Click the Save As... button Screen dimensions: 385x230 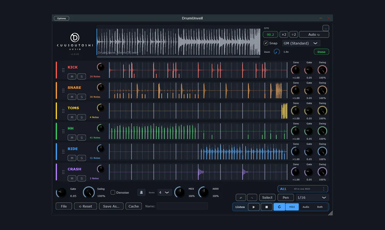(111, 206)
